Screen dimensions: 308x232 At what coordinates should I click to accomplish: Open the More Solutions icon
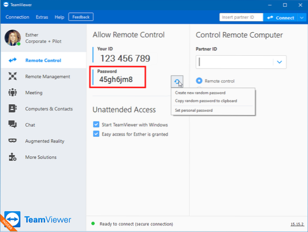[x=12, y=157]
